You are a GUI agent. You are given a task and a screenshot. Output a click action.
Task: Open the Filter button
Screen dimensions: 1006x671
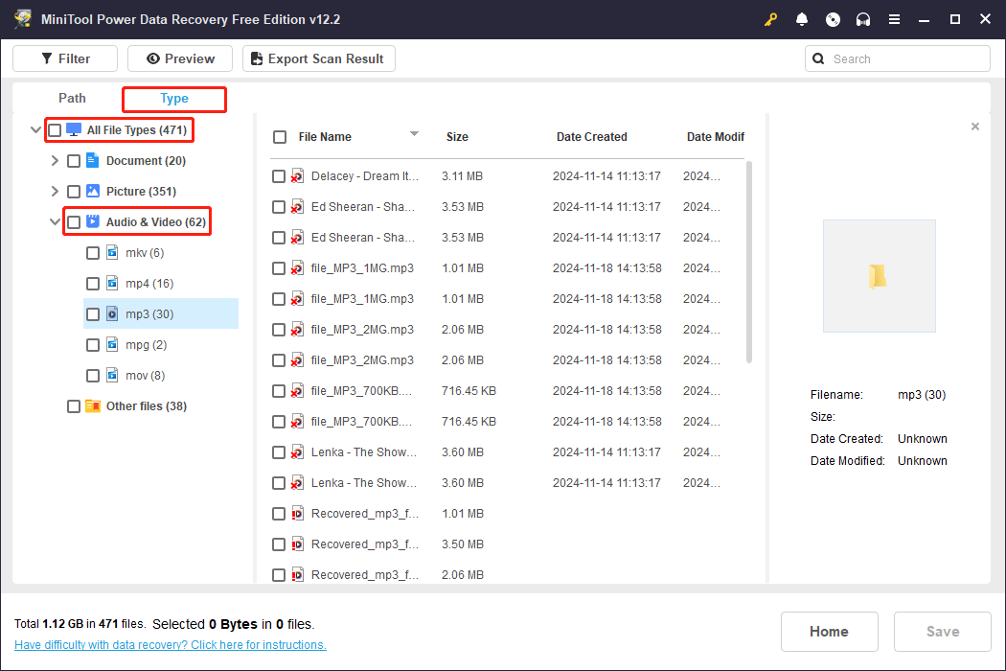pyautogui.click(x=65, y=58)
